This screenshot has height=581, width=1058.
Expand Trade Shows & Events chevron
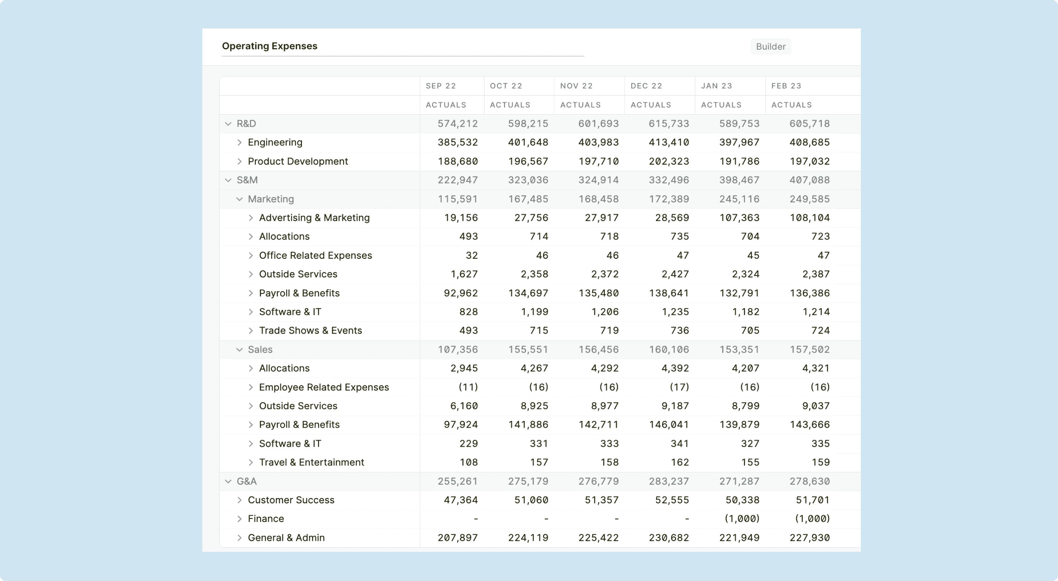250,331
